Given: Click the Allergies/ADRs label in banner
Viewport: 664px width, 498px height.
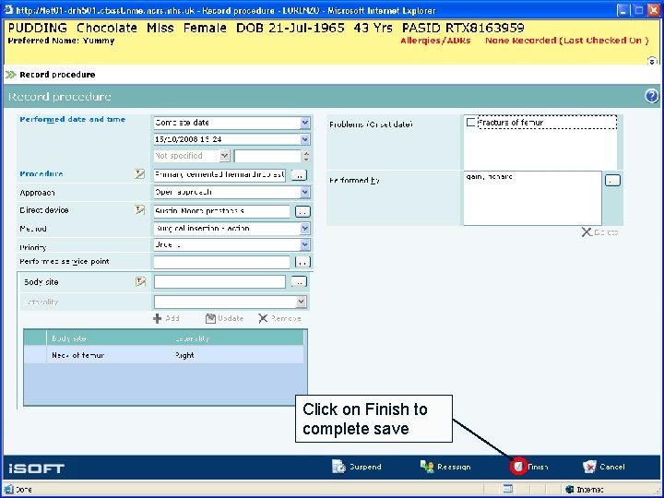Looking at the screenshot, I should [x=435, y=41].
